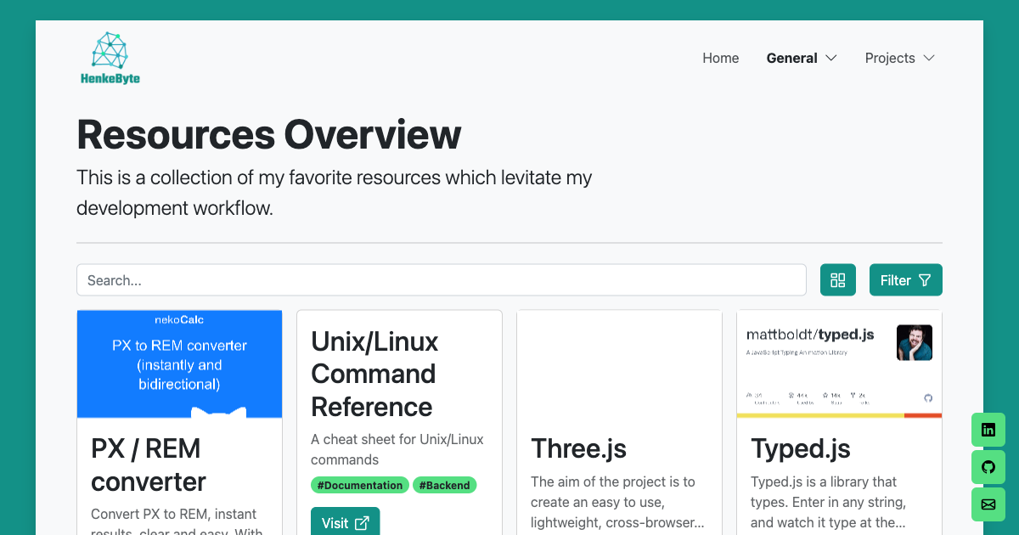
Task: Click the external link icon on Visit
Action: (x=362, y=523)
